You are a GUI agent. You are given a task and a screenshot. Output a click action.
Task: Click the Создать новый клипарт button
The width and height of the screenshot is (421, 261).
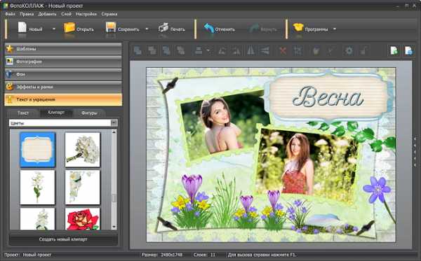click(63, 239)
